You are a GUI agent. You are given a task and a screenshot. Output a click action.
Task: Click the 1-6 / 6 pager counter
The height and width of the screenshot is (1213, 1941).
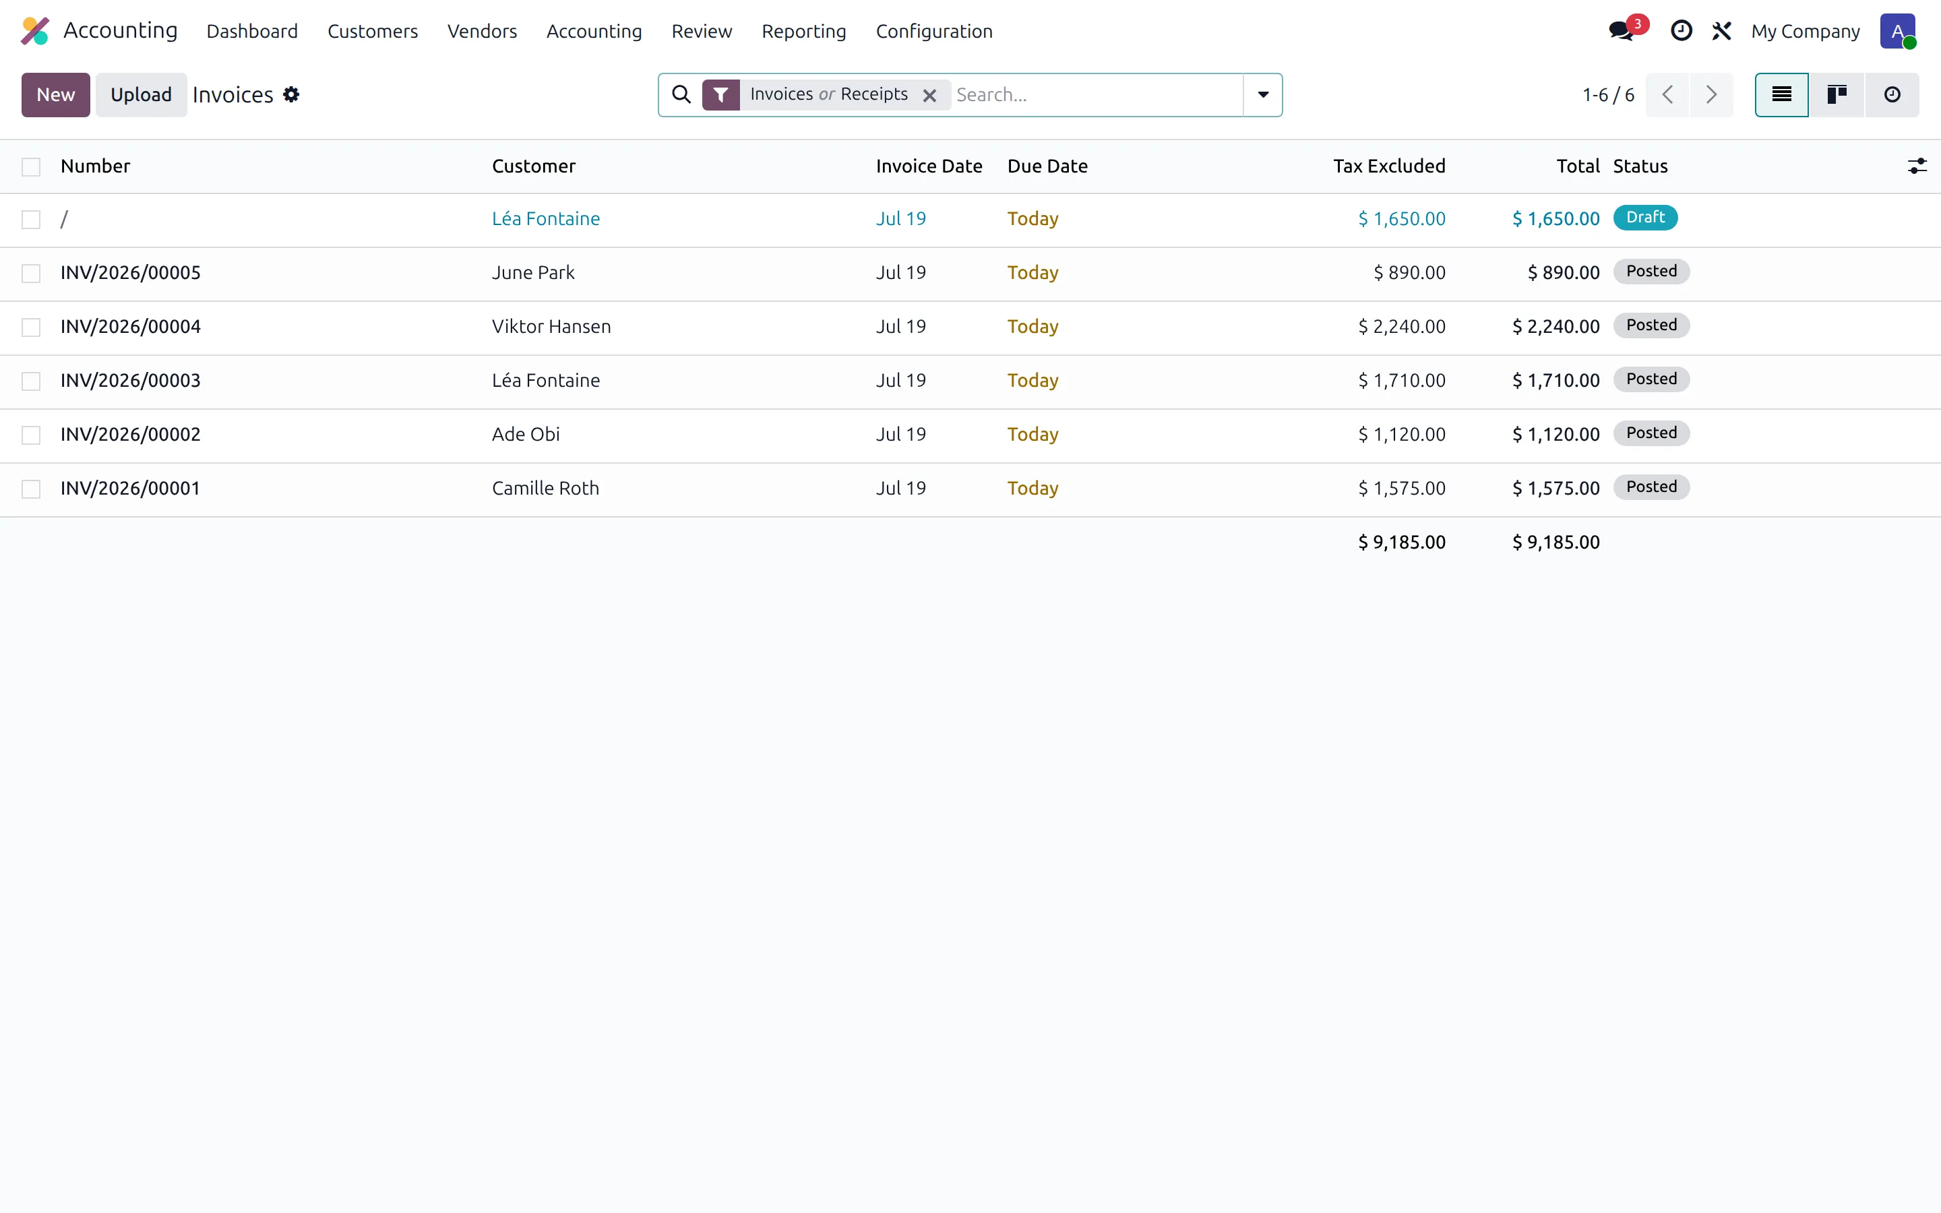coord(1607,94)
